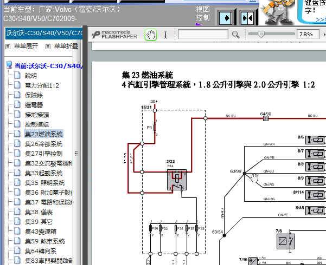Click the page icon beside 保險絲

[x=17, y=95]
